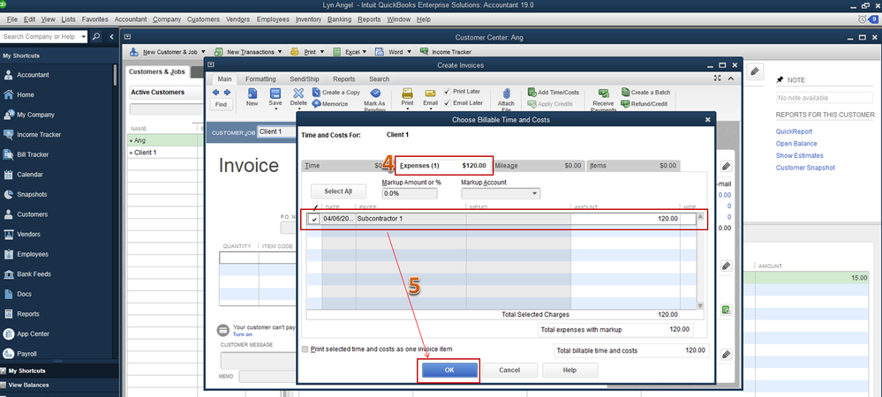Screen dimensions: 882x397
Task: Click Search Company or Help field
Action: click(41, 36)
